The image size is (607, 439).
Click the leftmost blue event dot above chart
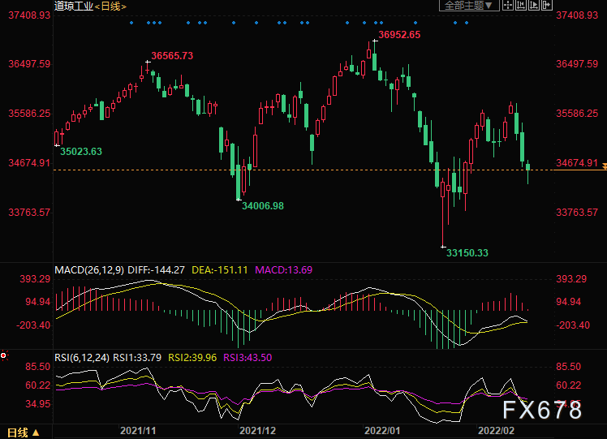pyautogui.click(x=131, y=23)
